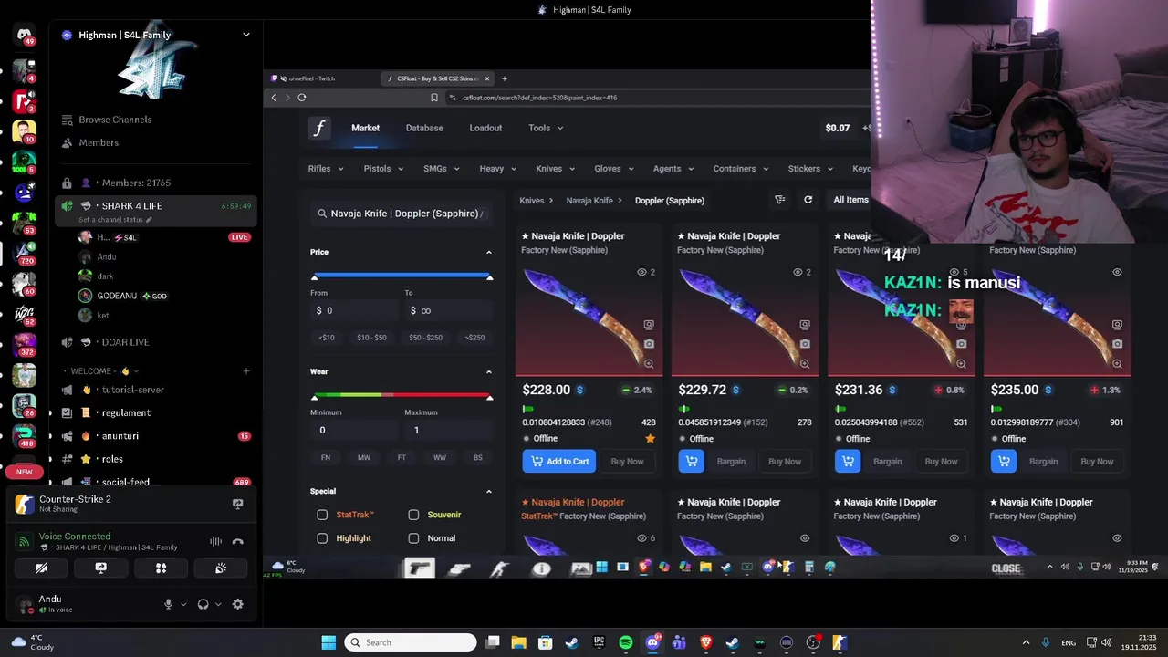Open the Loadout tab
The image size is (1168, 657).
485,128
